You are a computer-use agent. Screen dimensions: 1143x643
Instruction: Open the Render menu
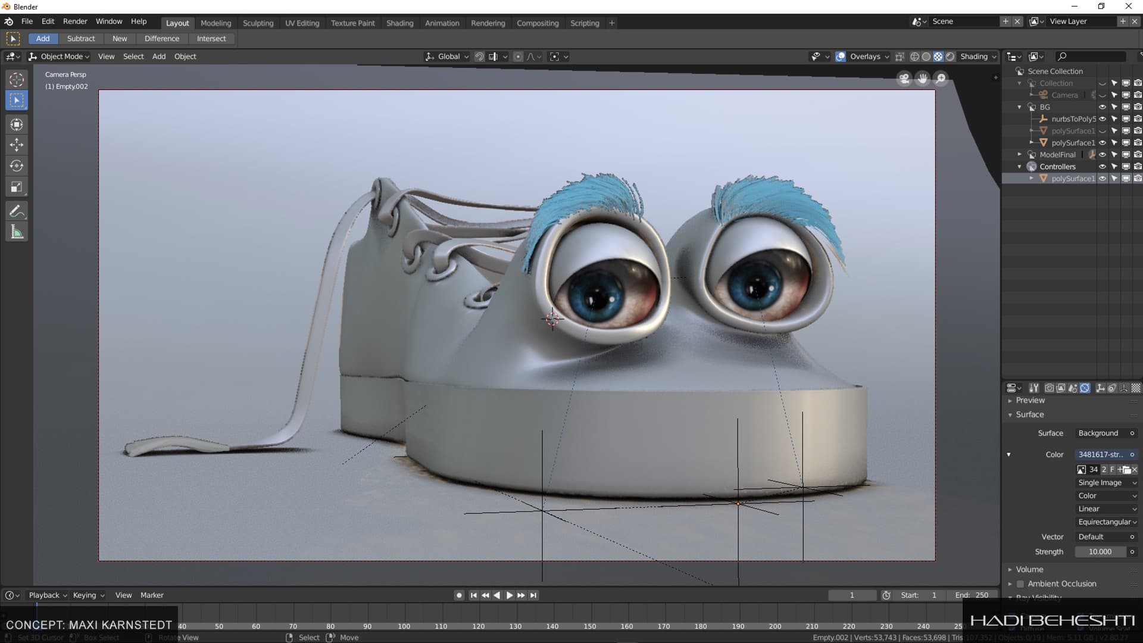tap(75, 21)
